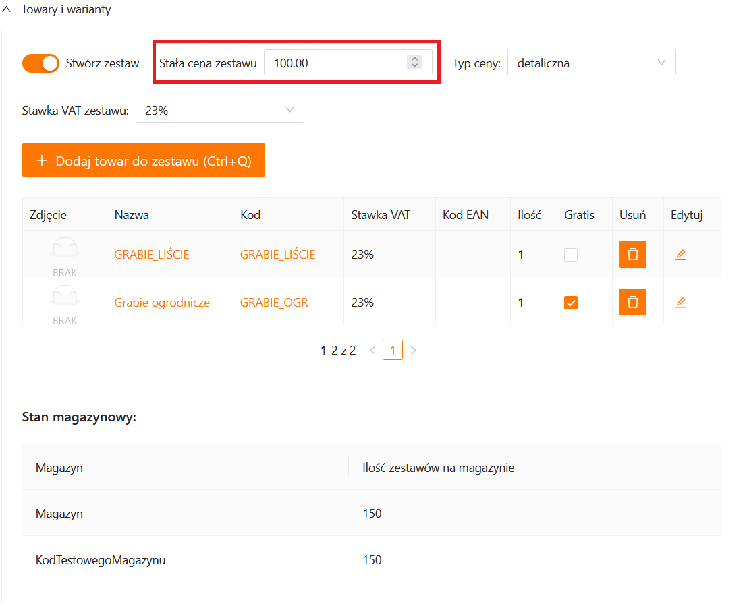Open Stawka VAT zestawu dropdown
This screenshot has width=745, height=606.
click(219, 110)
